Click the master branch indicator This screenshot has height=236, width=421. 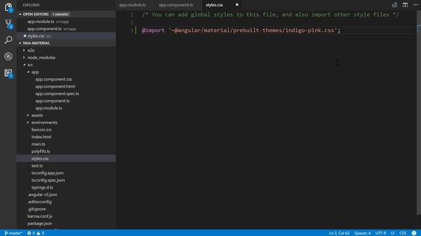[x=13, y=233]
